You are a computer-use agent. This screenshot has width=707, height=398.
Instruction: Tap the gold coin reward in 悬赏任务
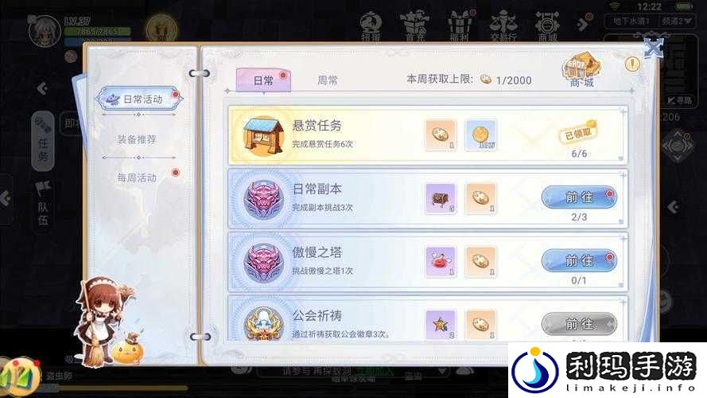coord(480,135)
